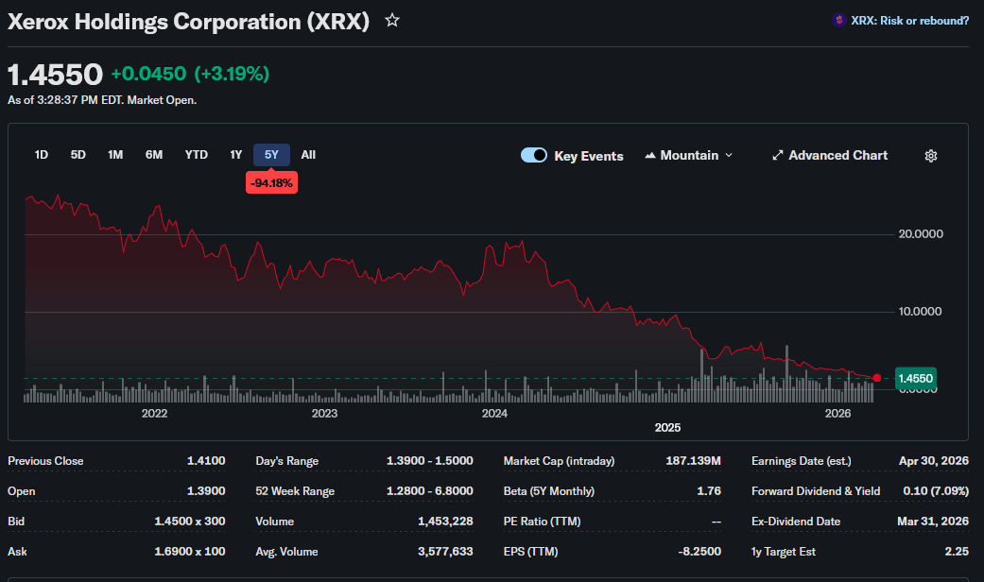This screenshot has height=582, width=984.
Task: Click the -94.18% performance badge
Action: point(271,183)
